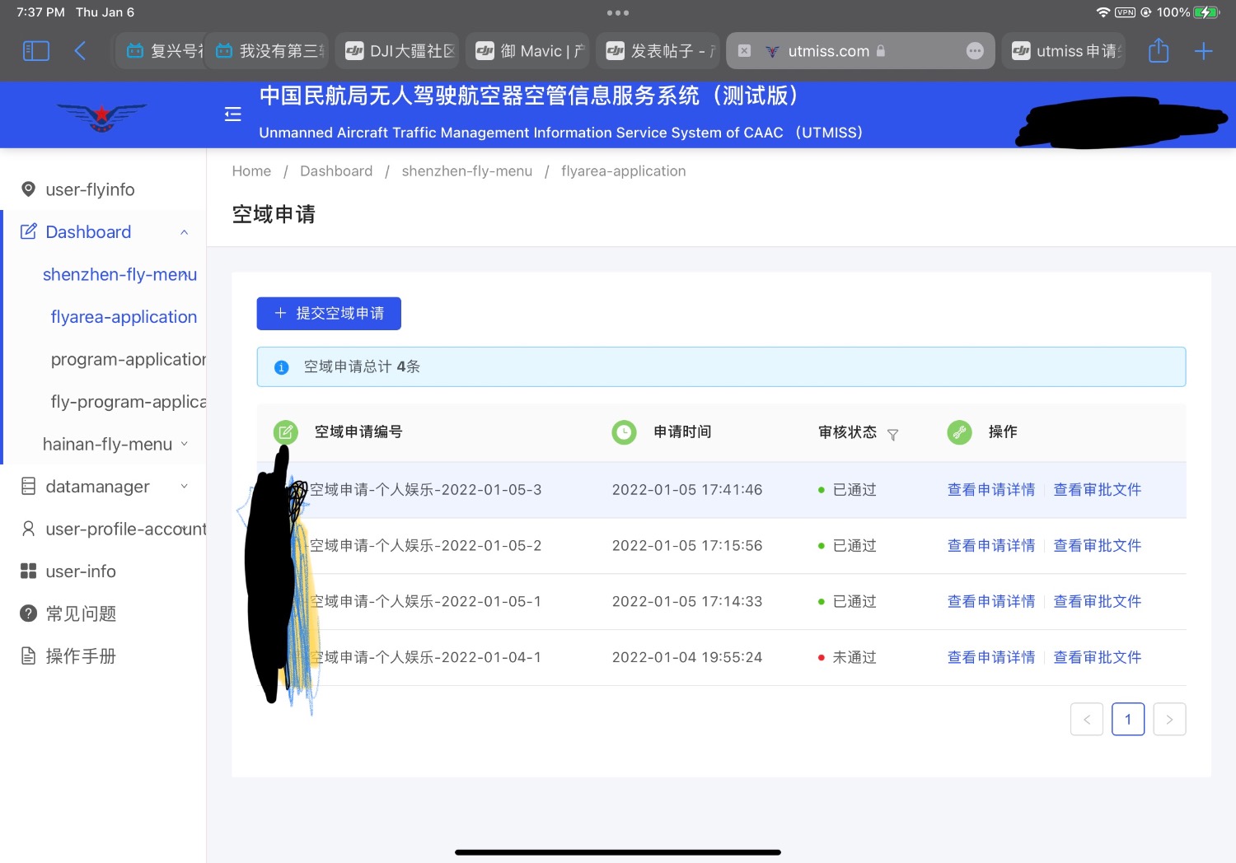The height and width of the screenshot is (863, 1236).
Task: Open the page options ellipsis in address bar
Action: tap(975, 51)
